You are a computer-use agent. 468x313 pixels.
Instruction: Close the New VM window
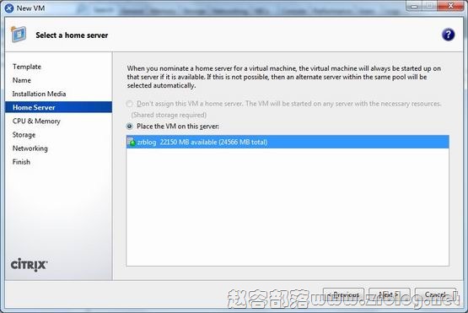[x=450, y=6]
